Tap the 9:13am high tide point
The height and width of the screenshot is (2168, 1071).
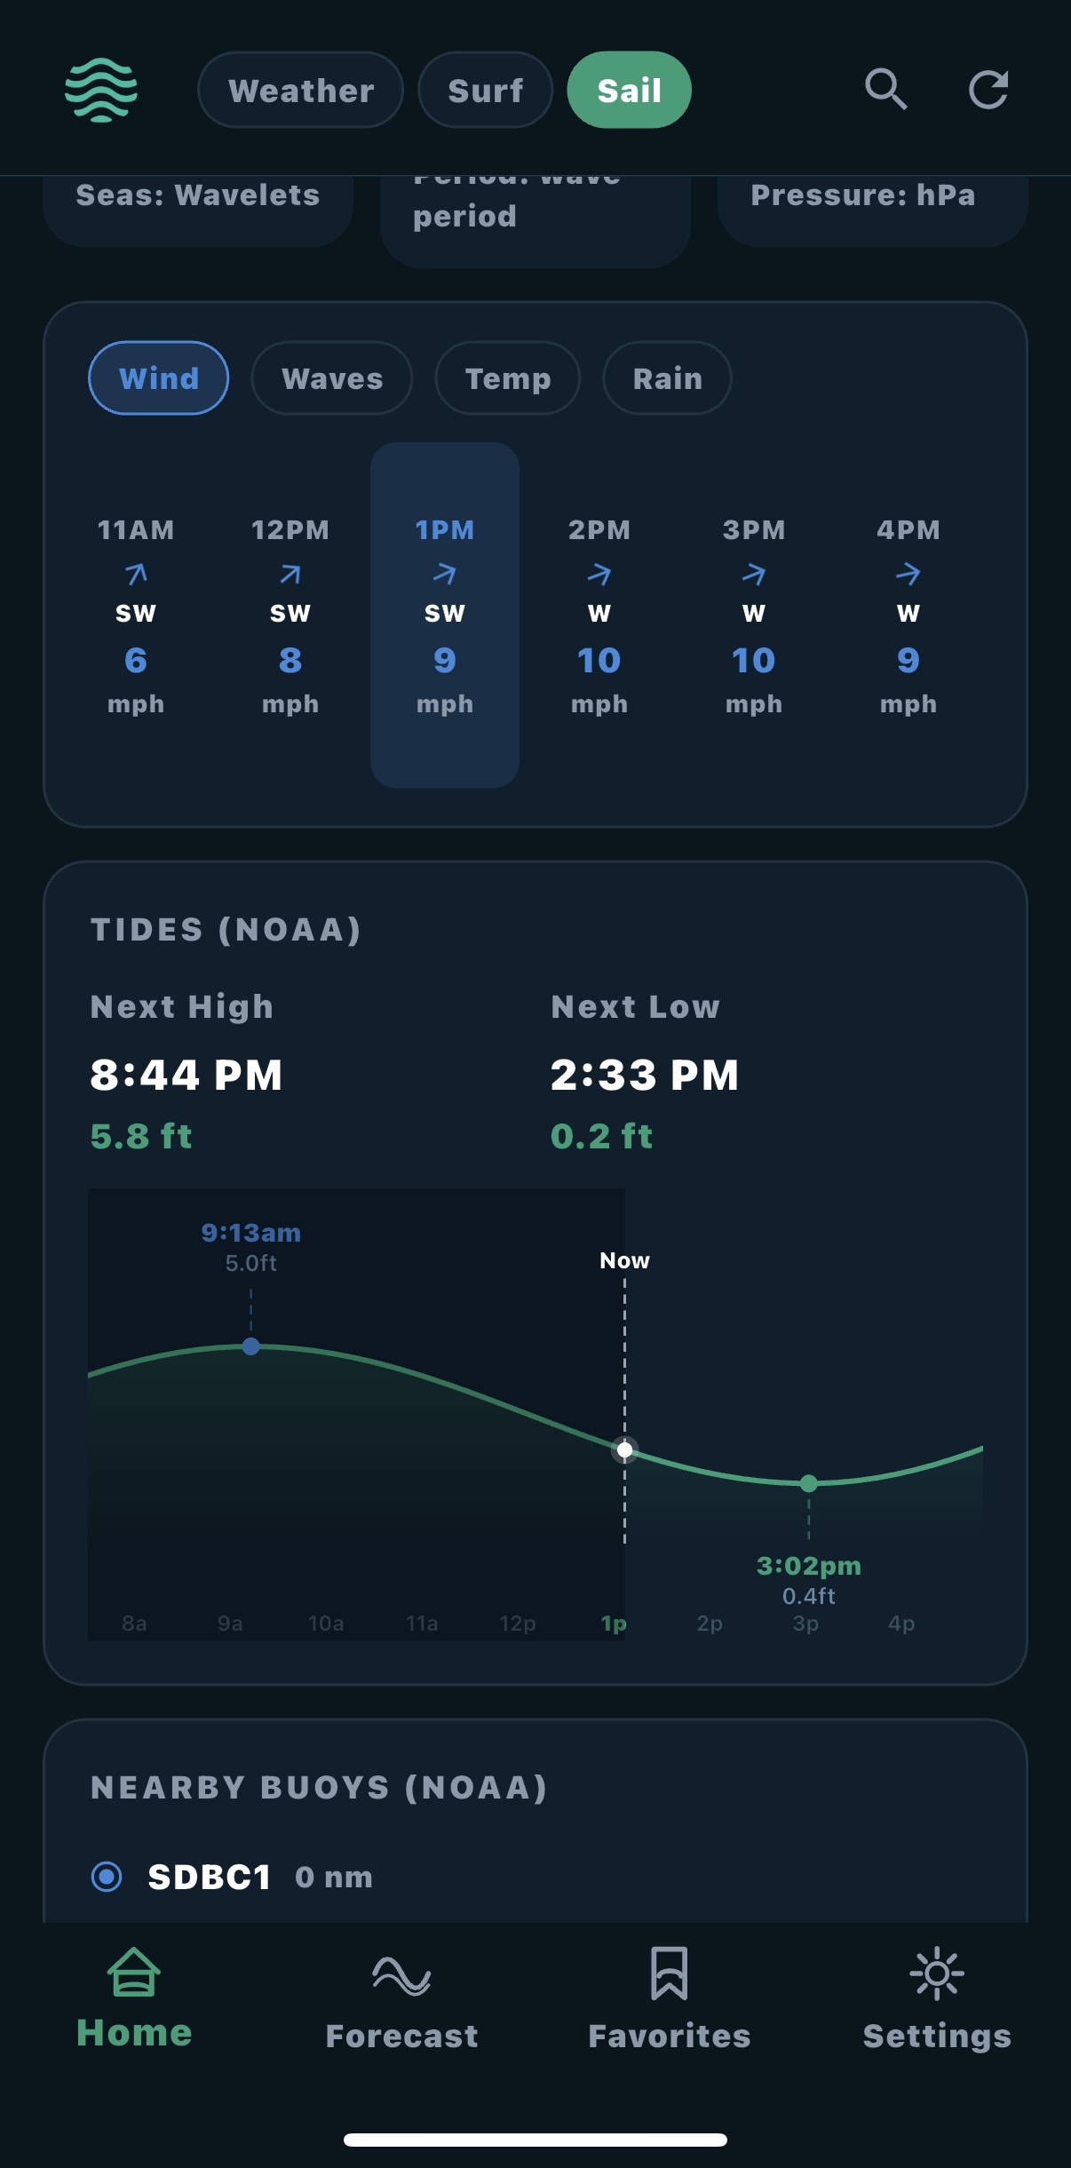[251, 1346]
